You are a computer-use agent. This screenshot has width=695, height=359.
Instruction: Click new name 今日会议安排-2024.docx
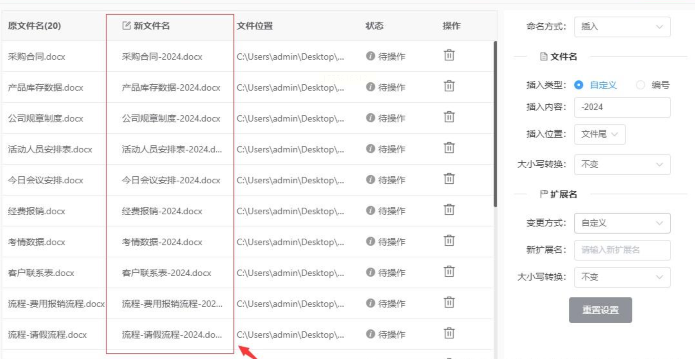[171, 180]
